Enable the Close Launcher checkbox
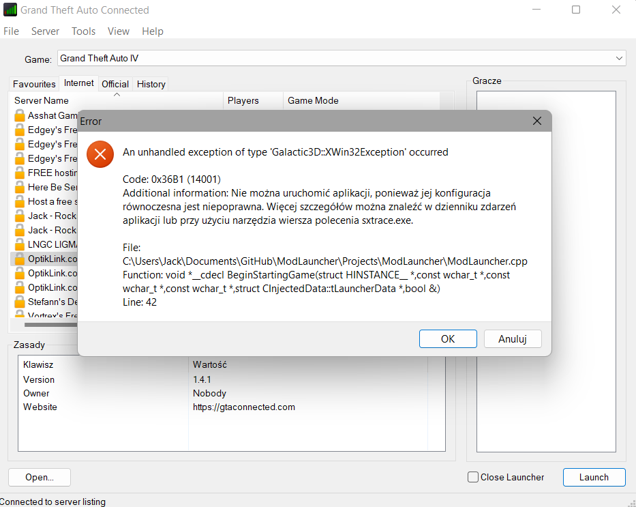Viewport: 636px width, 507px height. 473,478
